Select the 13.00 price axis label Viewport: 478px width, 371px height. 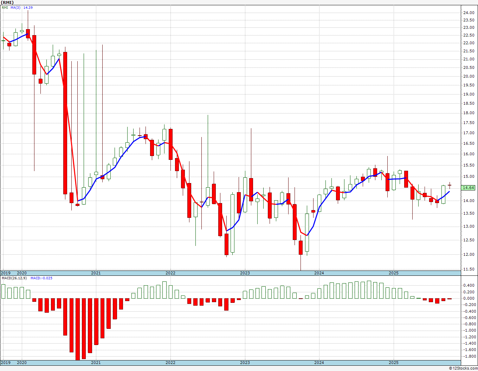469,226
